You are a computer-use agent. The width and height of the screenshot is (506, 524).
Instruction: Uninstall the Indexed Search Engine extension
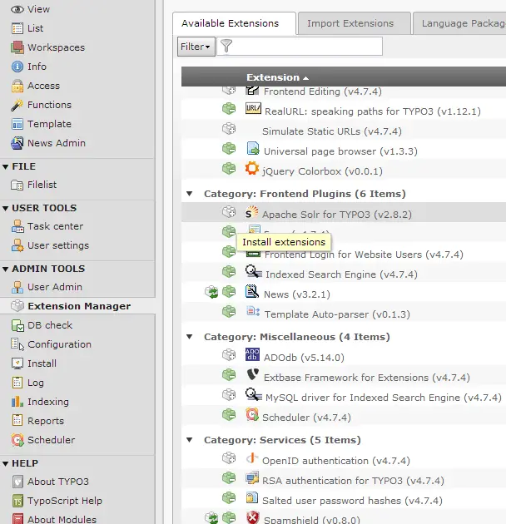pos(229,272)
